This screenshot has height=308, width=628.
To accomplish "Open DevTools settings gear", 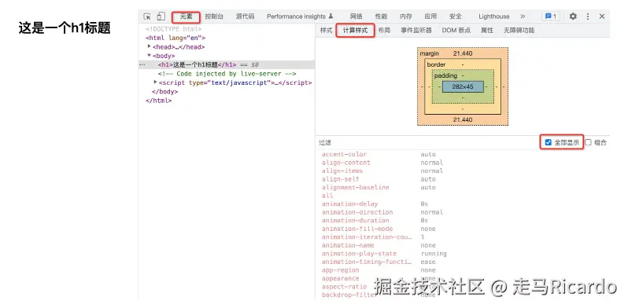I will pyautogui.click(x=573, y=16).
